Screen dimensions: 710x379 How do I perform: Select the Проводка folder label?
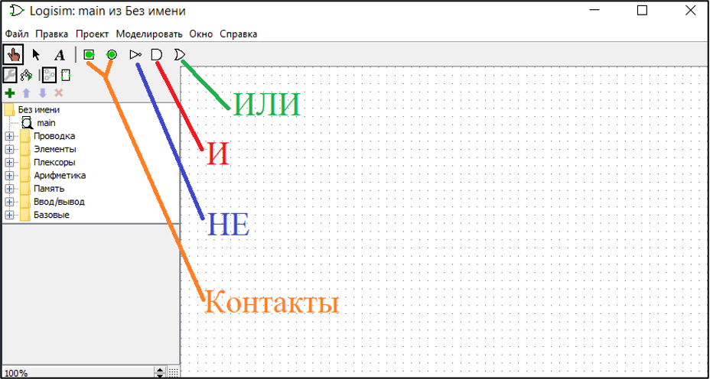(x=54, y=136)
